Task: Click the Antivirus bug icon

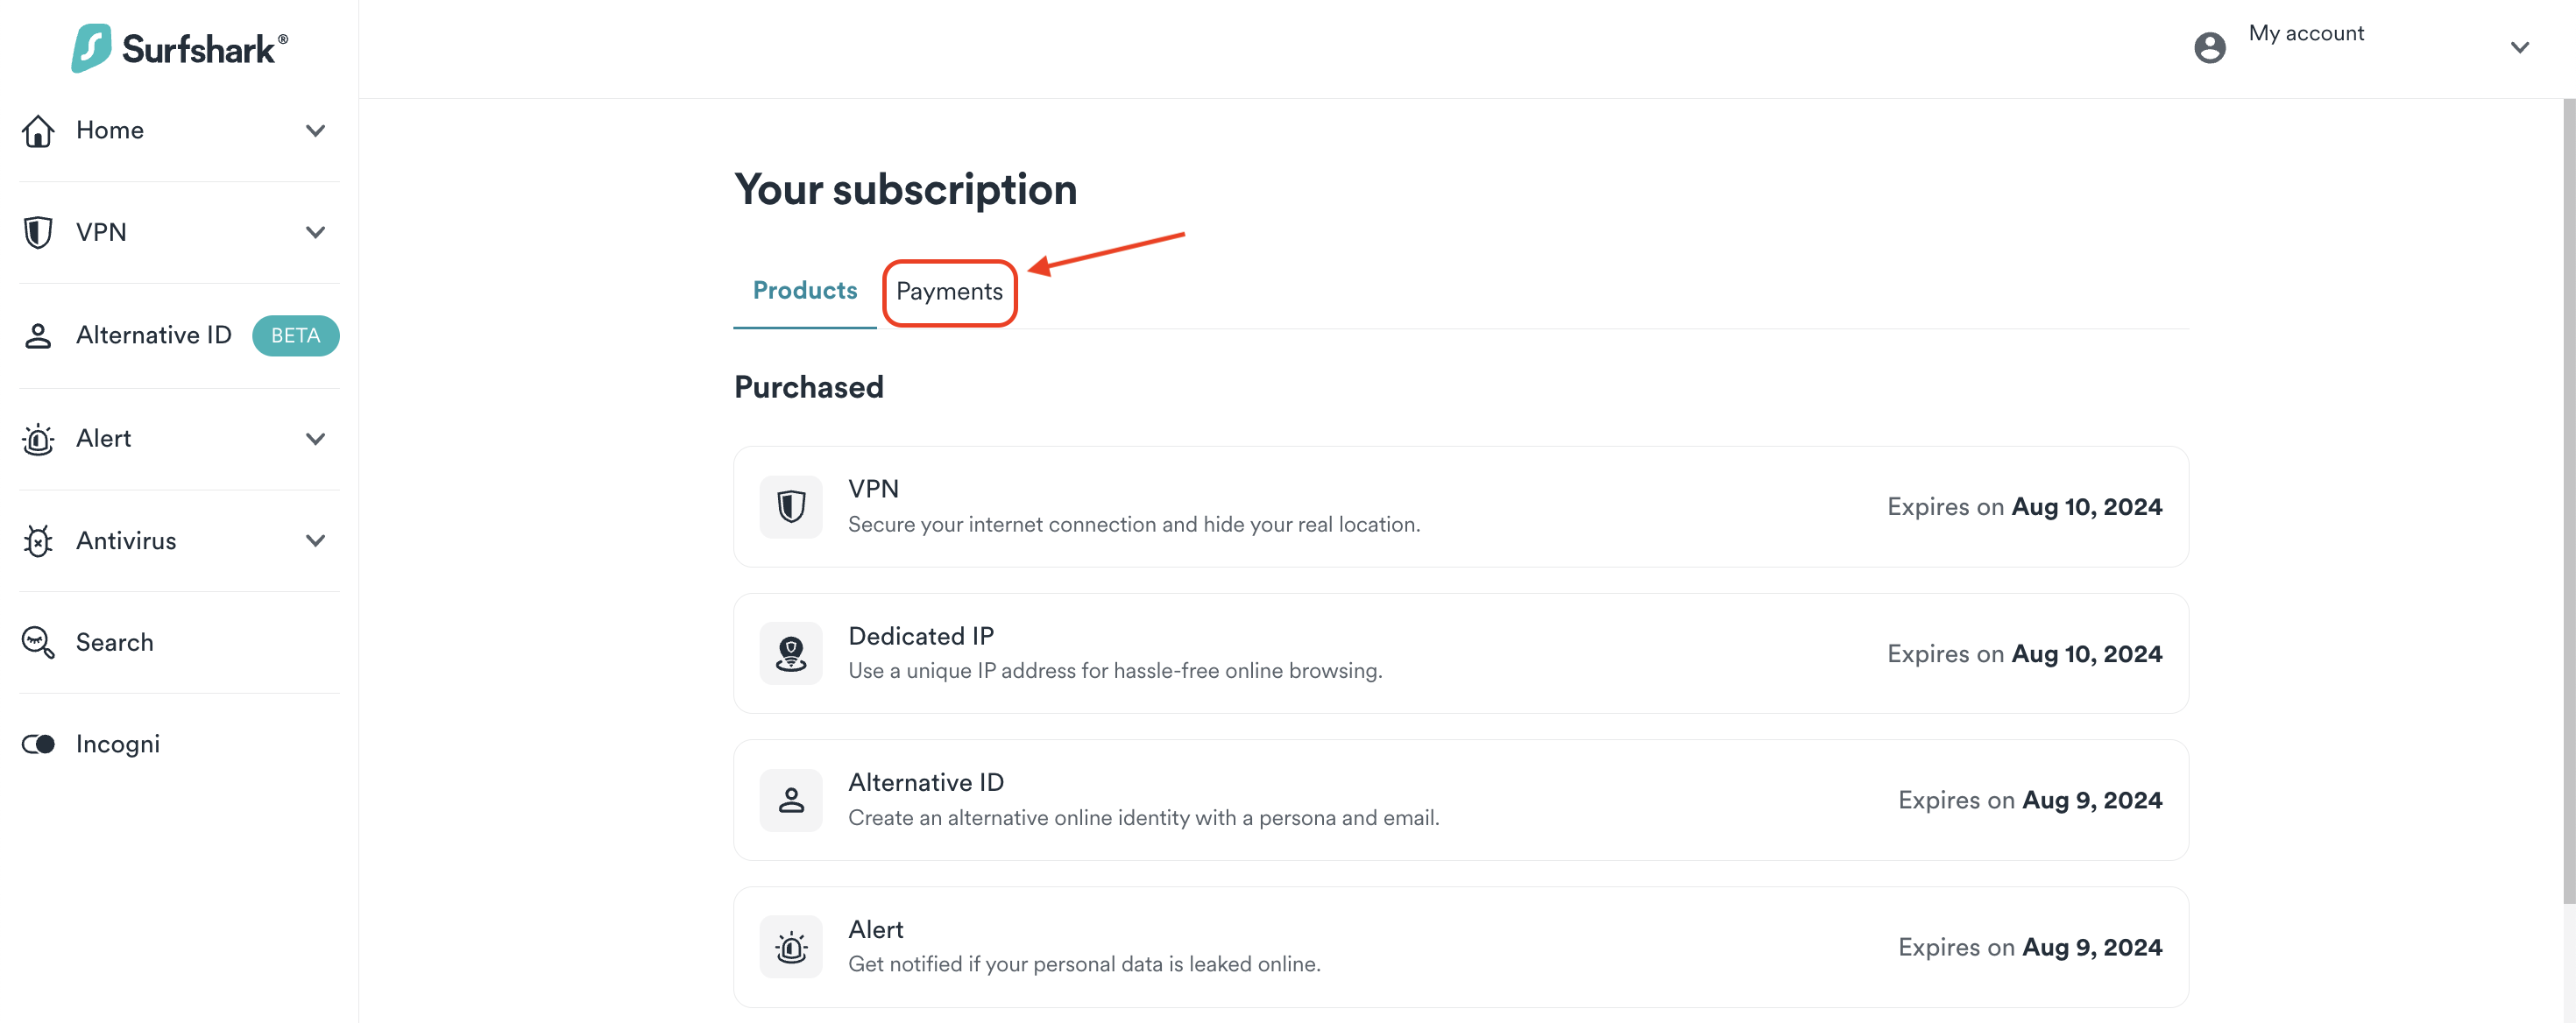Action: [38, 541]
